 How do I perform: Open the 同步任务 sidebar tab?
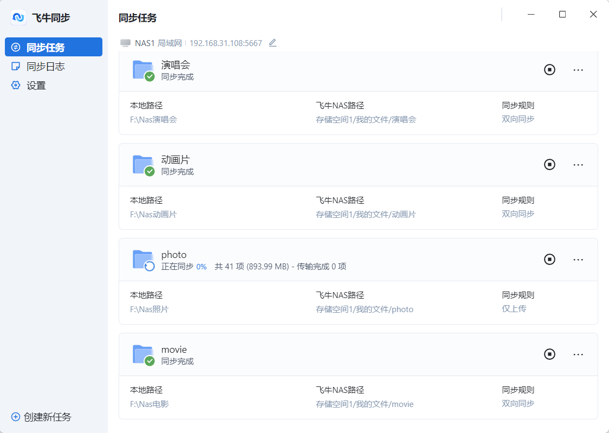point(54,47)
